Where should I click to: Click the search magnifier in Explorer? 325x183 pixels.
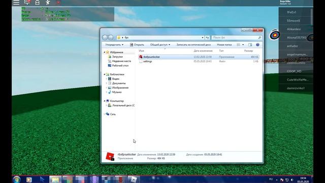point(259,38)
